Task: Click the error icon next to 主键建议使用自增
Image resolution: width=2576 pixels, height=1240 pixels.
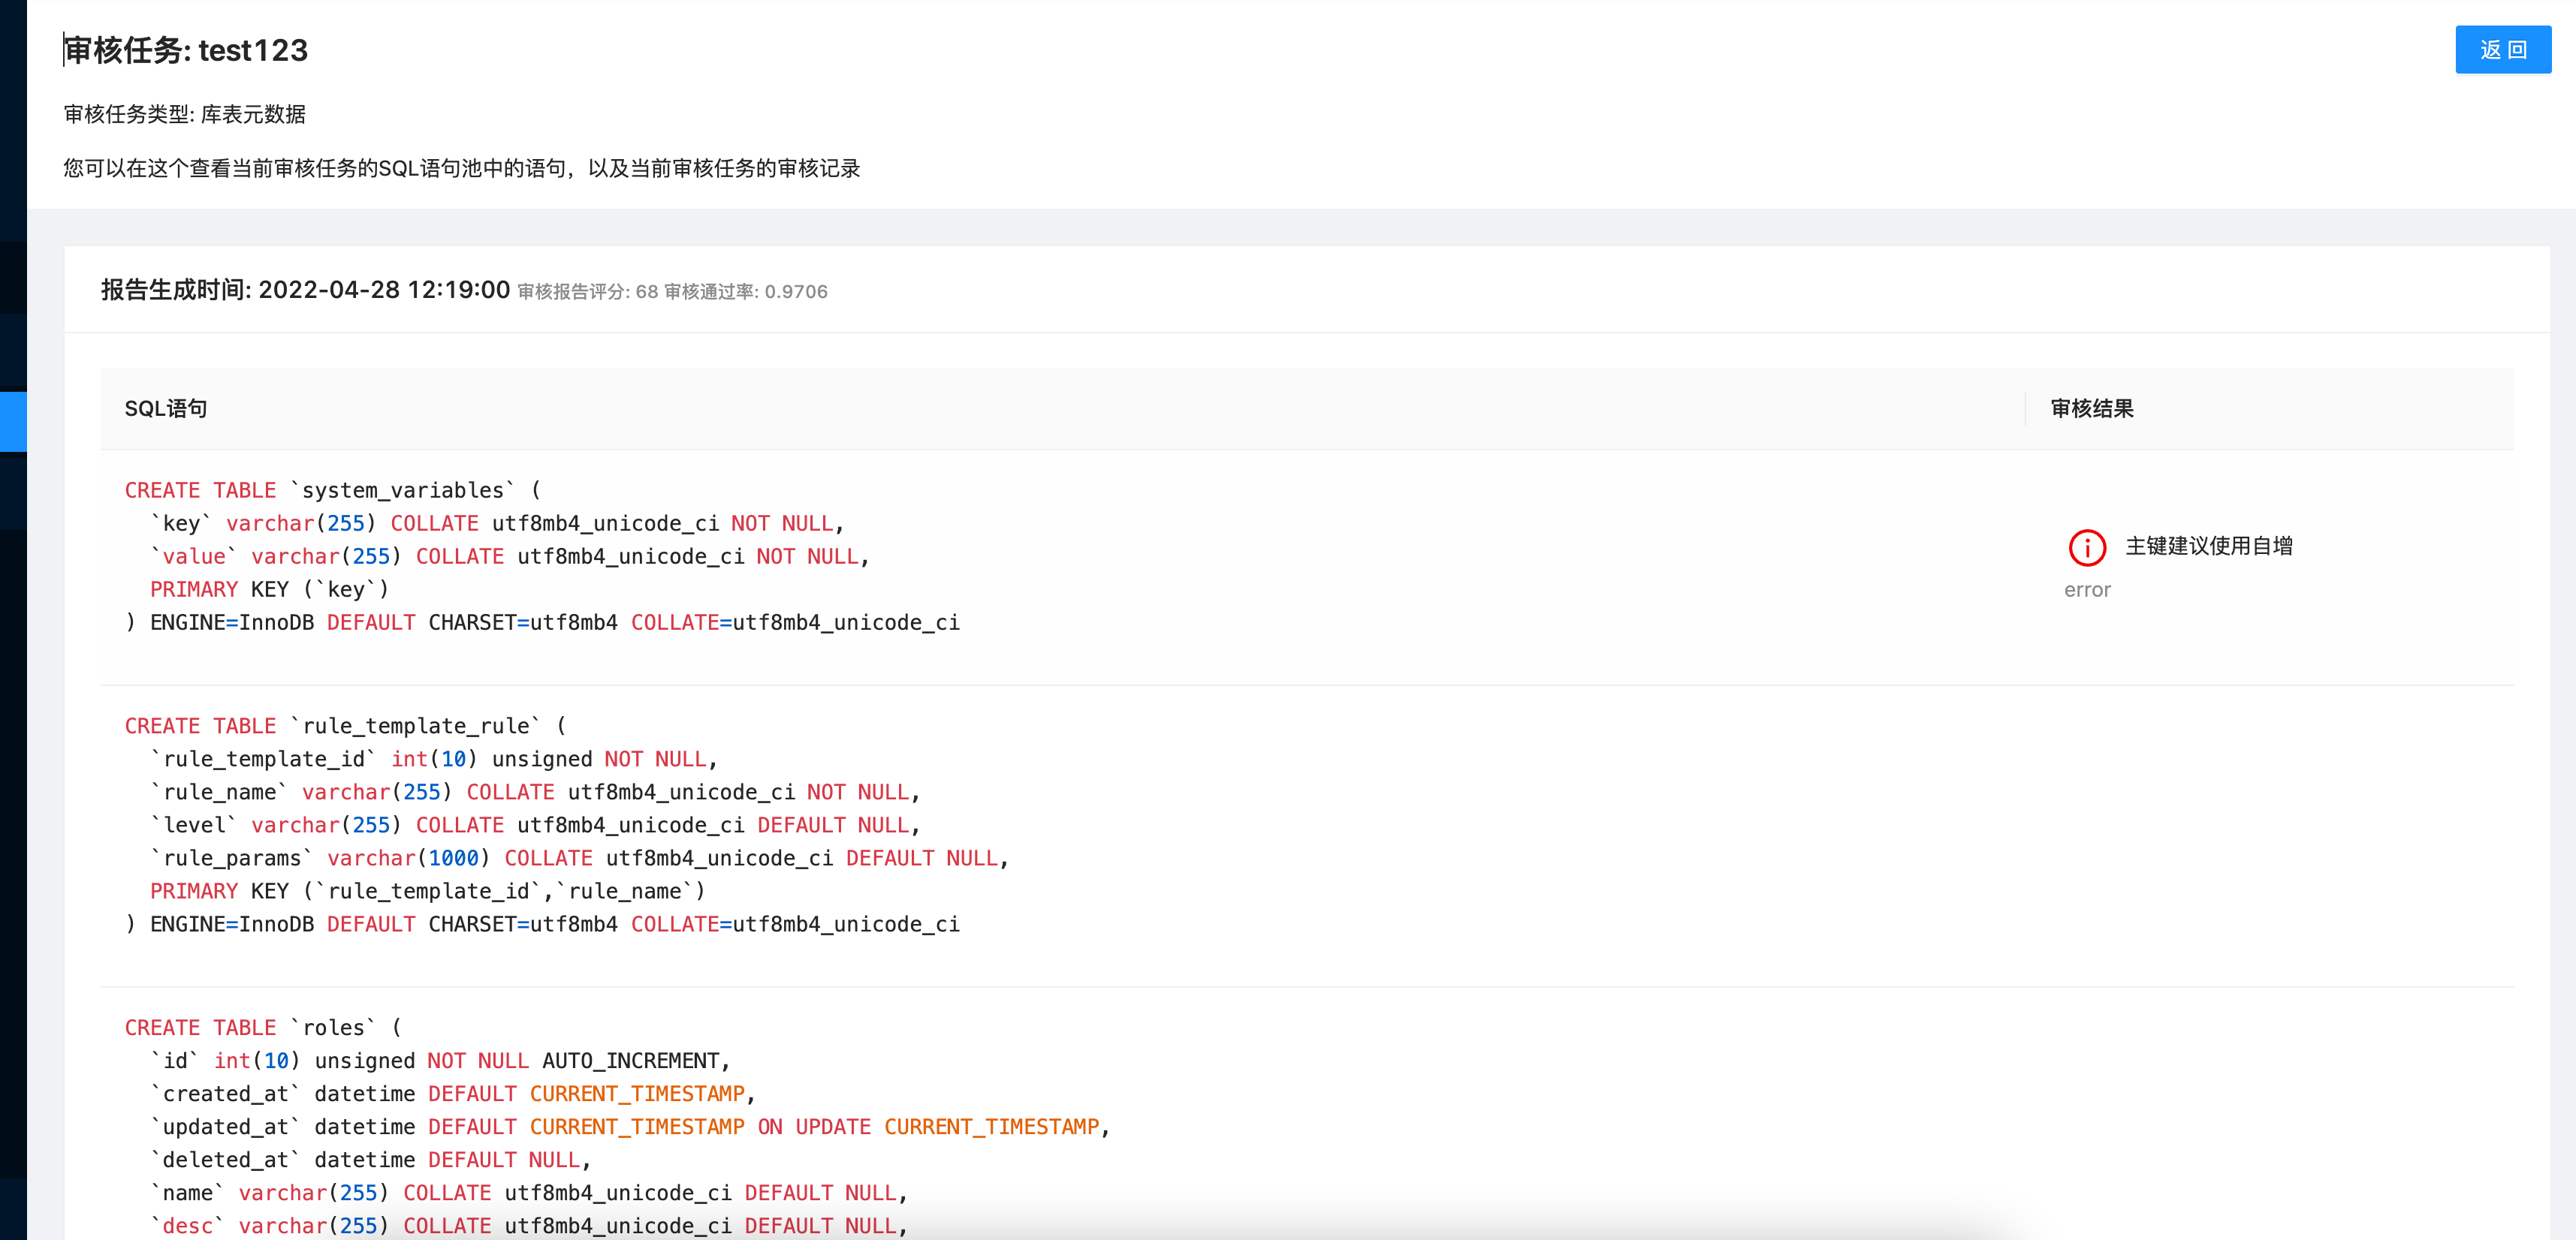Action: coord(2087,547)
